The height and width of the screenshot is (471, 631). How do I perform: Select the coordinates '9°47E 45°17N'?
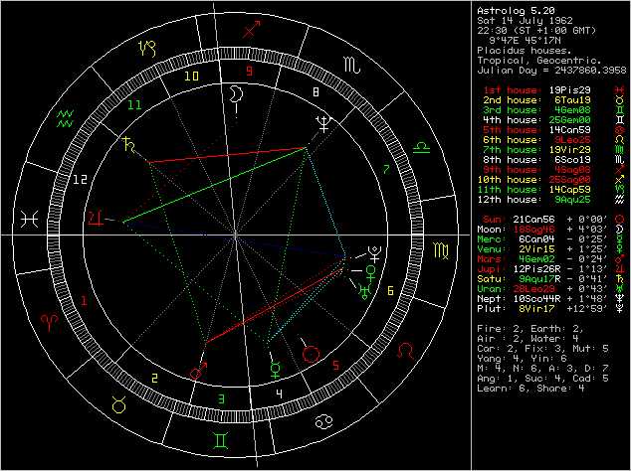[525, 41]
